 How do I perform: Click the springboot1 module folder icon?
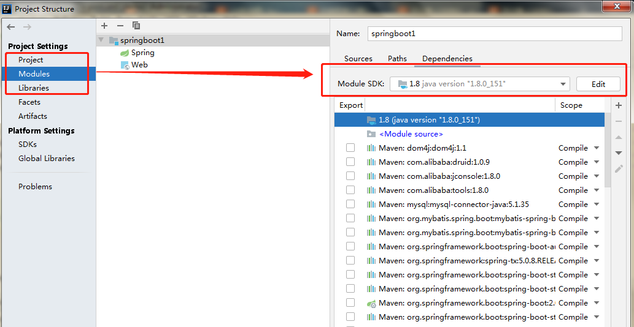pos(114,40)
